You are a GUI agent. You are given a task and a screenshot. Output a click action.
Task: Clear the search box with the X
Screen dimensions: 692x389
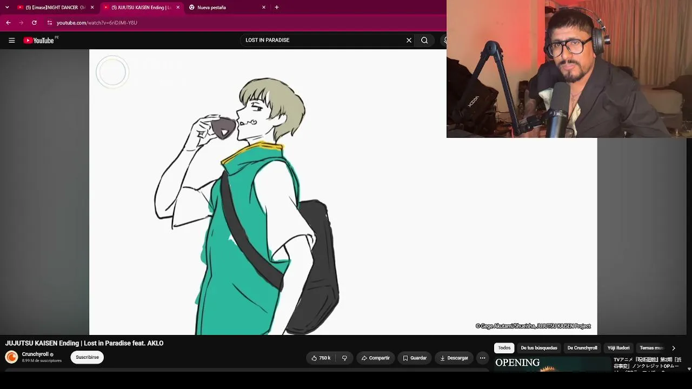(x=409, y=40)
